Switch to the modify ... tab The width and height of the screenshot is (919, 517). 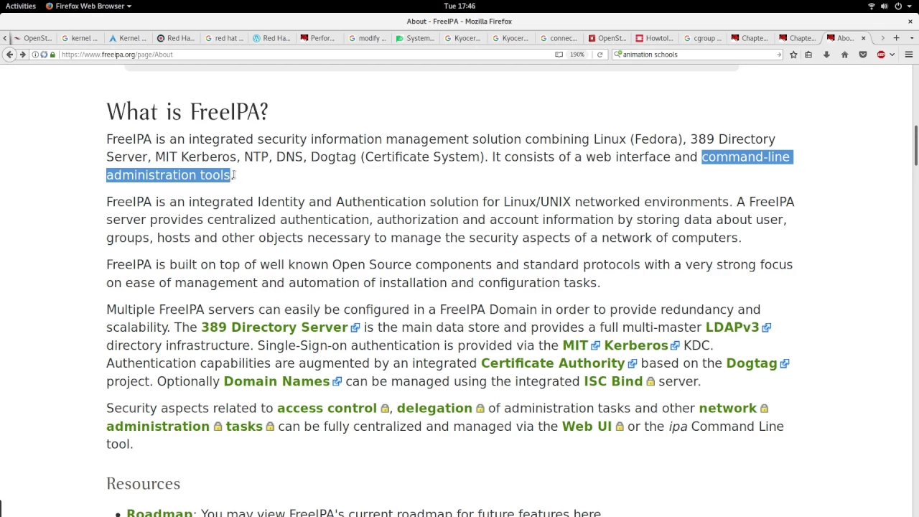pyautogui.click(x=367, y=38)
